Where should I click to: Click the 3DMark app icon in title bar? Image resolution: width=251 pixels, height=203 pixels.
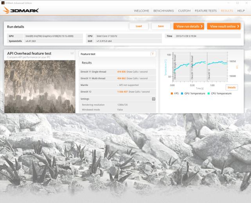3,3
